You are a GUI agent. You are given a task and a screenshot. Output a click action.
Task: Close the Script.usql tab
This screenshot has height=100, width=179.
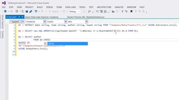[x=22, y=17]
